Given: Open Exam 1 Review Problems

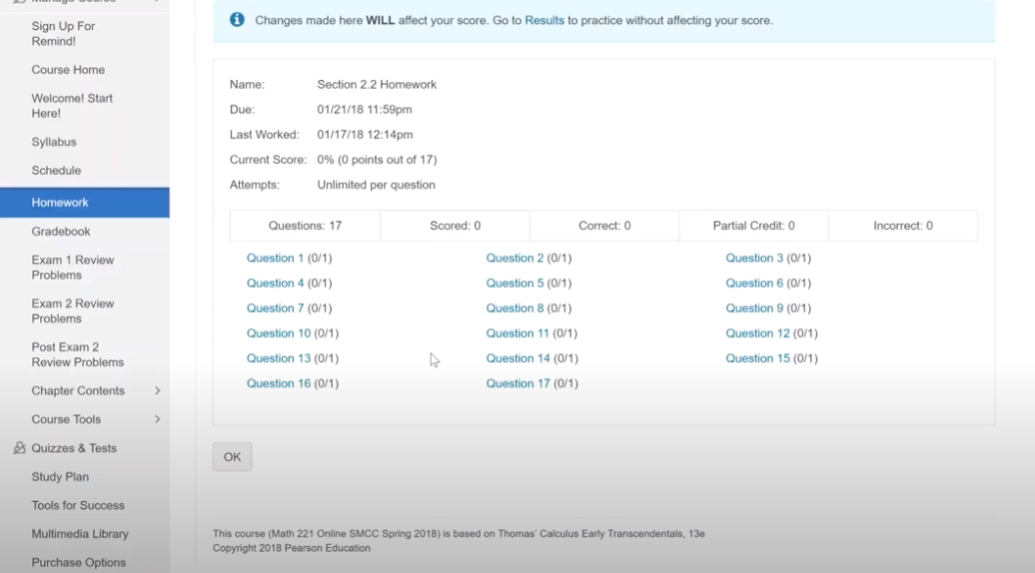Looking at the screenshot, I should click(73, 268).
